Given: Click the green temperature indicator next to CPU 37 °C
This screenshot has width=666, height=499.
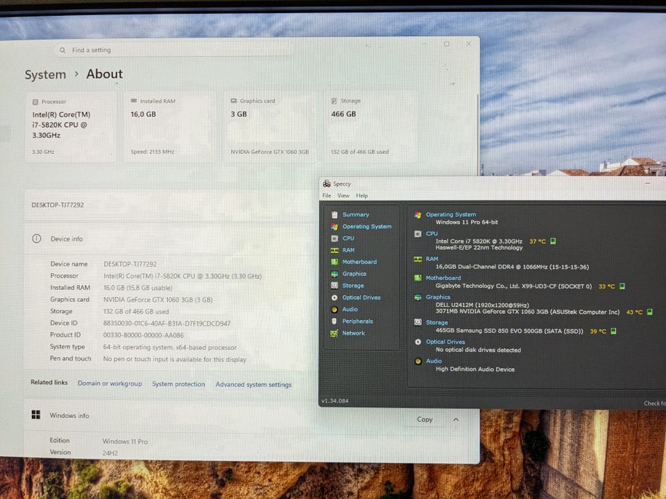Looking at the screenshot, I should pos(553,241).
